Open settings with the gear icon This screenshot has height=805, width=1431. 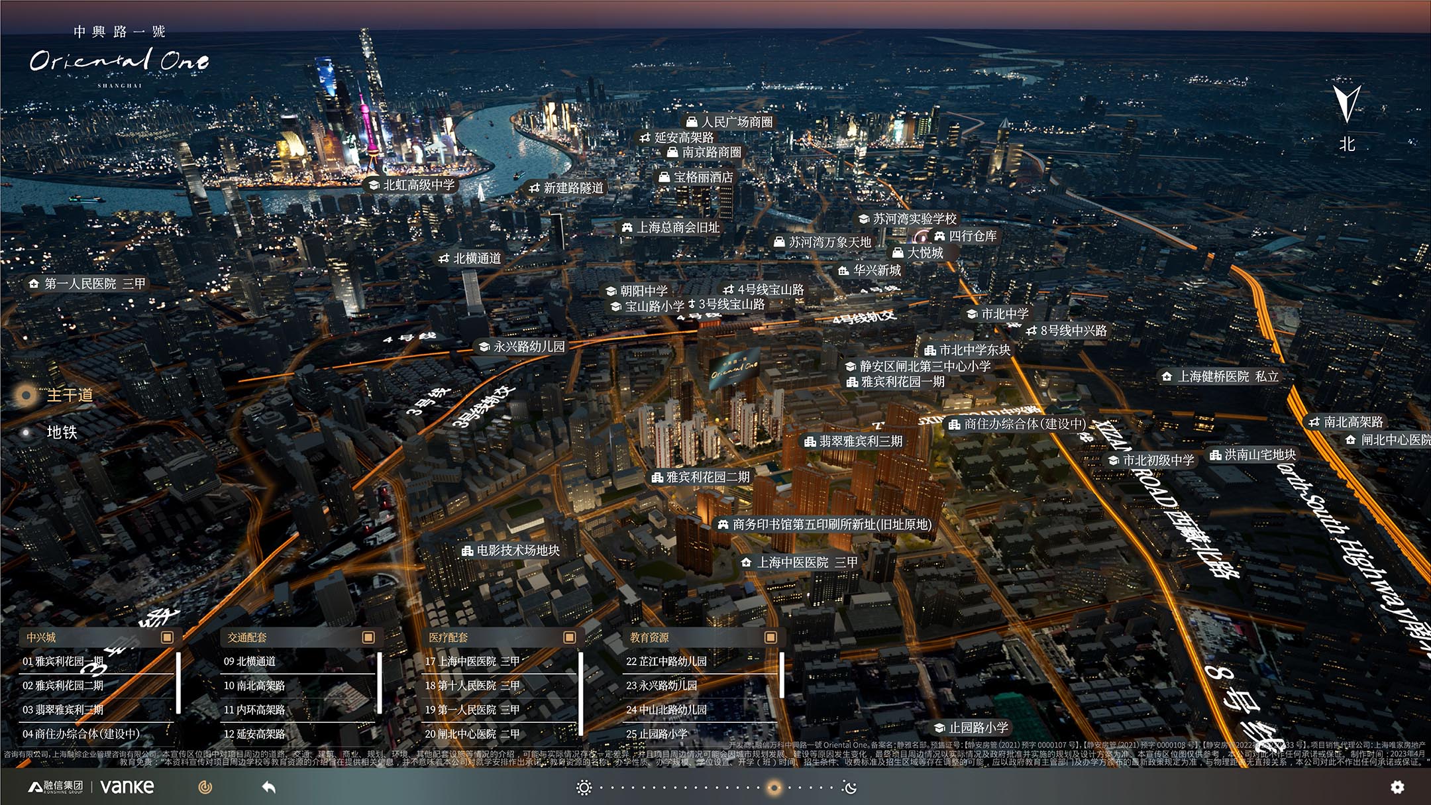tap(1397, 787)
